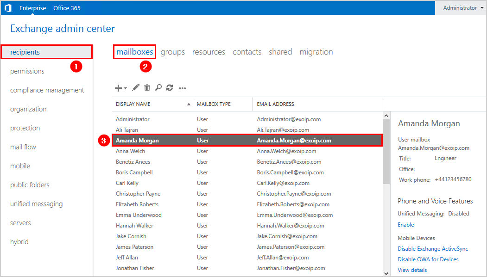
Task: Disable OWA for Devices
Action: point(428,259)
